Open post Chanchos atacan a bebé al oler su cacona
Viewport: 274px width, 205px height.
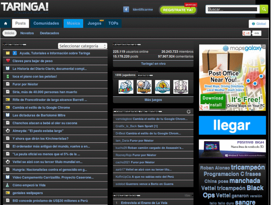coord(45,123)
